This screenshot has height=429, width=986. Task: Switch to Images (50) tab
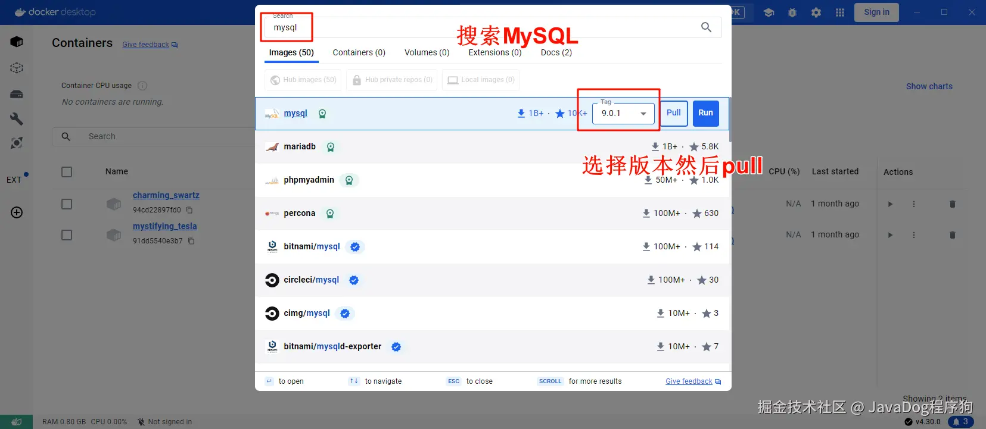[x=291, y=52]
